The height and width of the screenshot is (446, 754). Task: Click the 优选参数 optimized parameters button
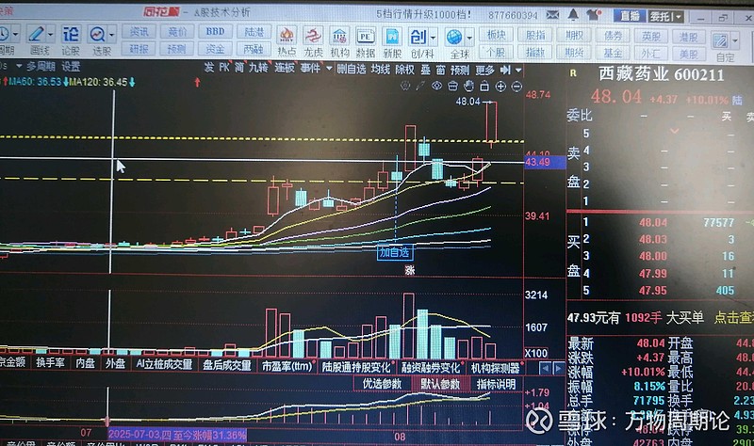click(383, 384)
